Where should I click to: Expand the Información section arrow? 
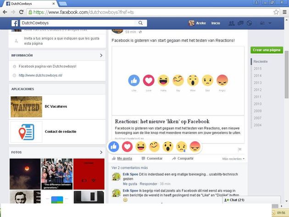[101, 56]
